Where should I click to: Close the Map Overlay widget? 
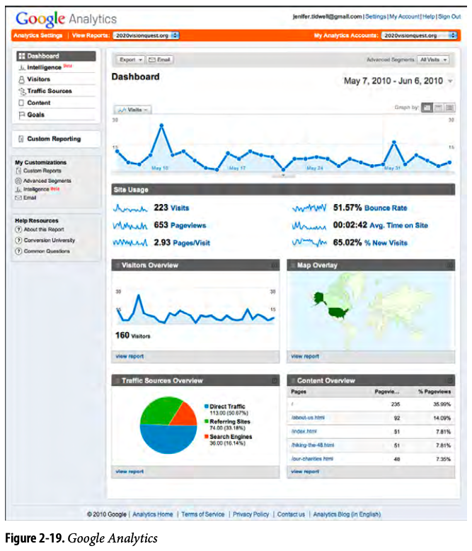coord(449,266)
